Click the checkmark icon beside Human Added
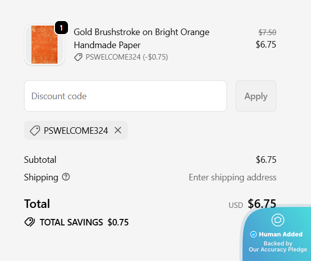Viewport: 311px width, 261px height. 253,234
